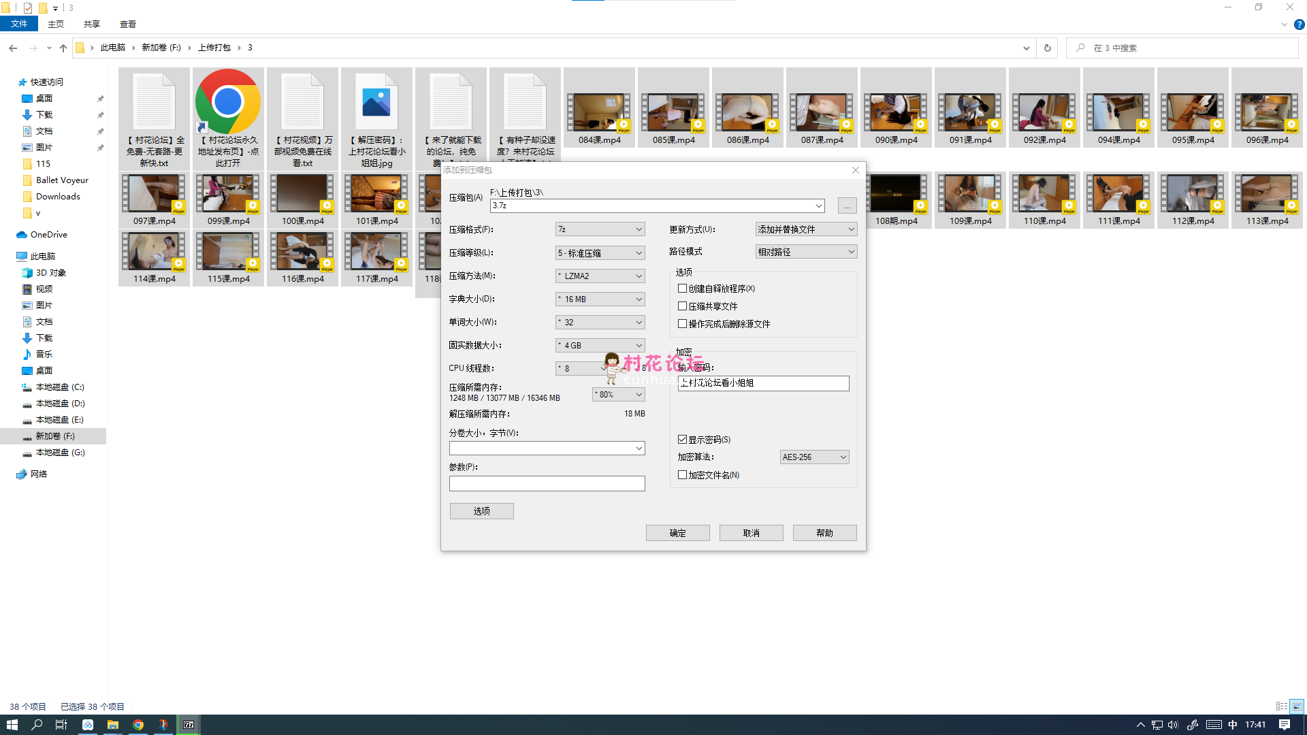Enable 创建自释放程序 checkbox
The height and width of the screenshot is (735, 1307).
tap(682, 289)
